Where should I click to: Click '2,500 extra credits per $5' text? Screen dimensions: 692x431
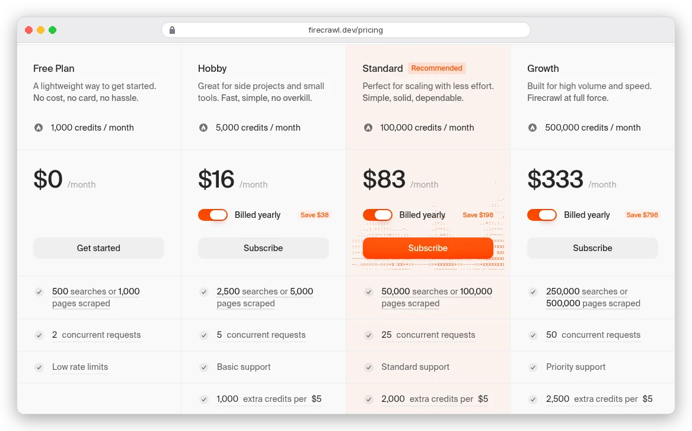pyautogui.click(x=599, y=399)
